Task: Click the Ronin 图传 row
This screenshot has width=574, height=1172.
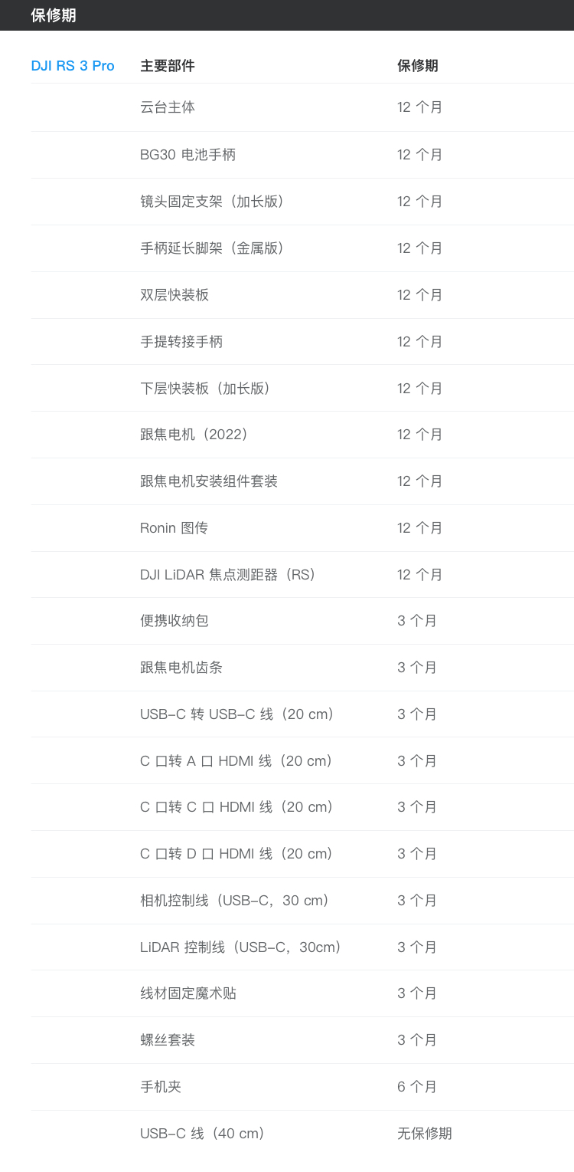Action: pos(174,528)
